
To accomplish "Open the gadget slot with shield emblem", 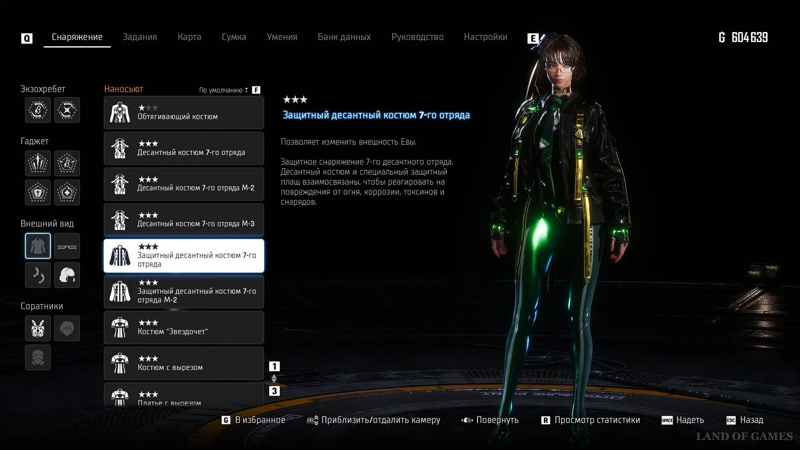I will (x=38, y=192).
